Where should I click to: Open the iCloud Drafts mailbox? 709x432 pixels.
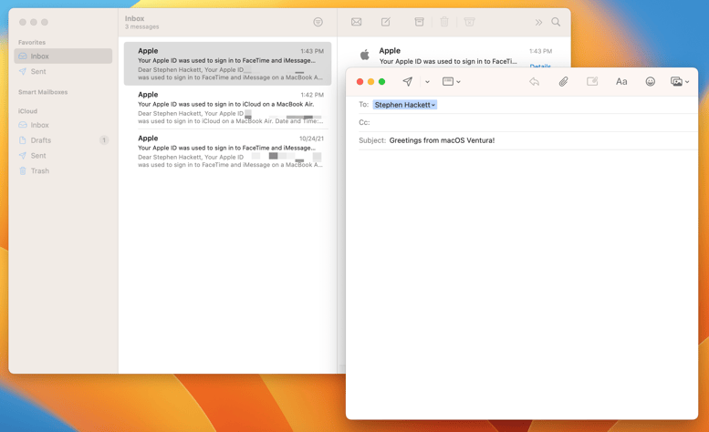pyautogui.click(x=63, y=140)
